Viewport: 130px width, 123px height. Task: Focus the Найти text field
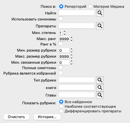(77, 13)
